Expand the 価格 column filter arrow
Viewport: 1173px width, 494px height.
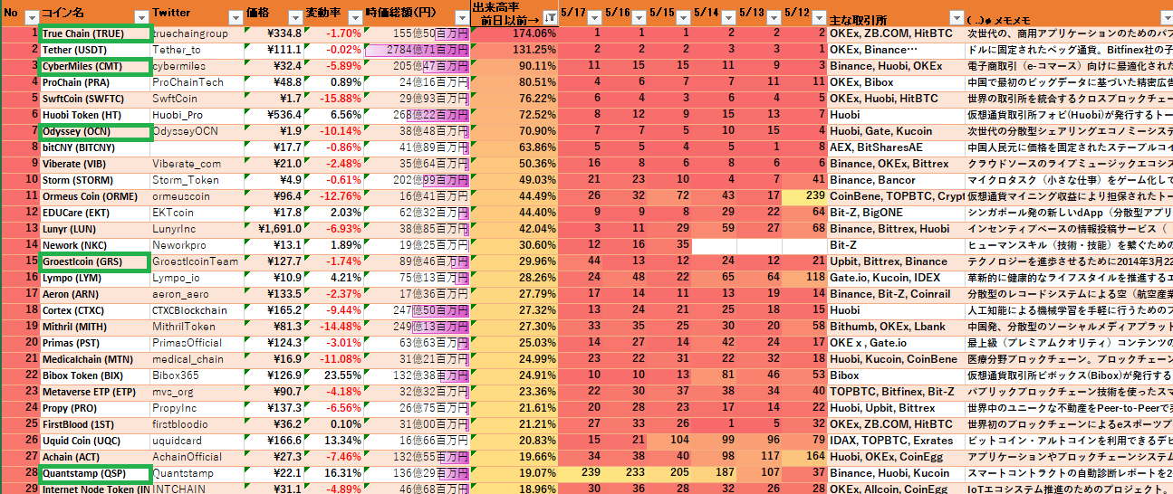(x=294, y=17)
